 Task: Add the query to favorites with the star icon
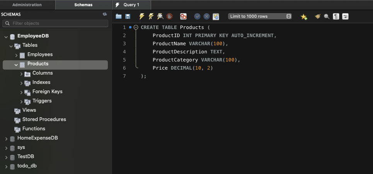pyautogui.click(x=304, y=17)
